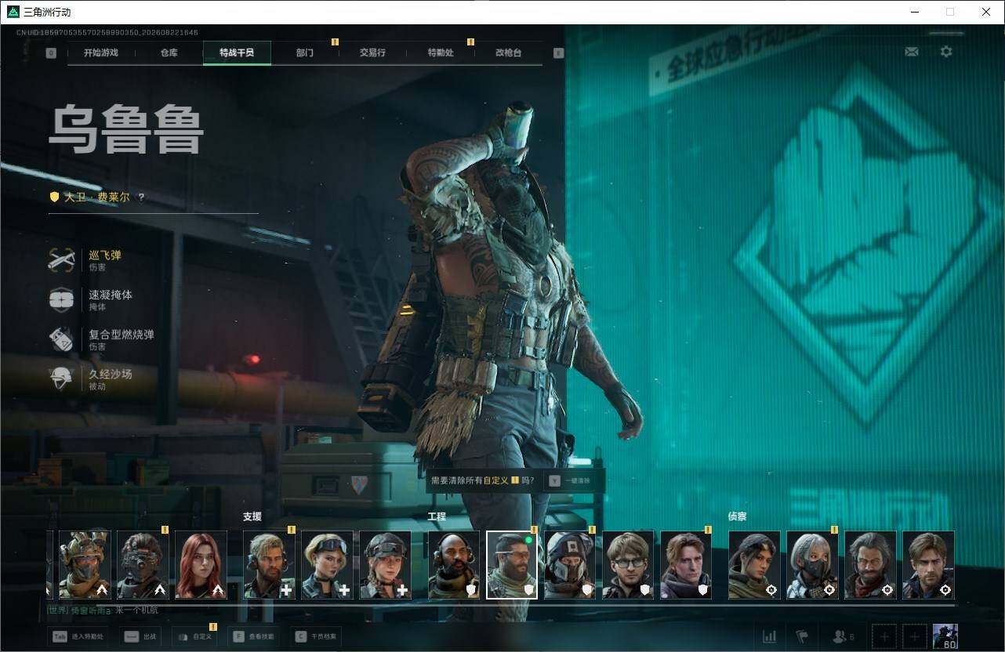Click the 侦察 group label
This screenshot has width=1005, height=652.
point(738,516)
